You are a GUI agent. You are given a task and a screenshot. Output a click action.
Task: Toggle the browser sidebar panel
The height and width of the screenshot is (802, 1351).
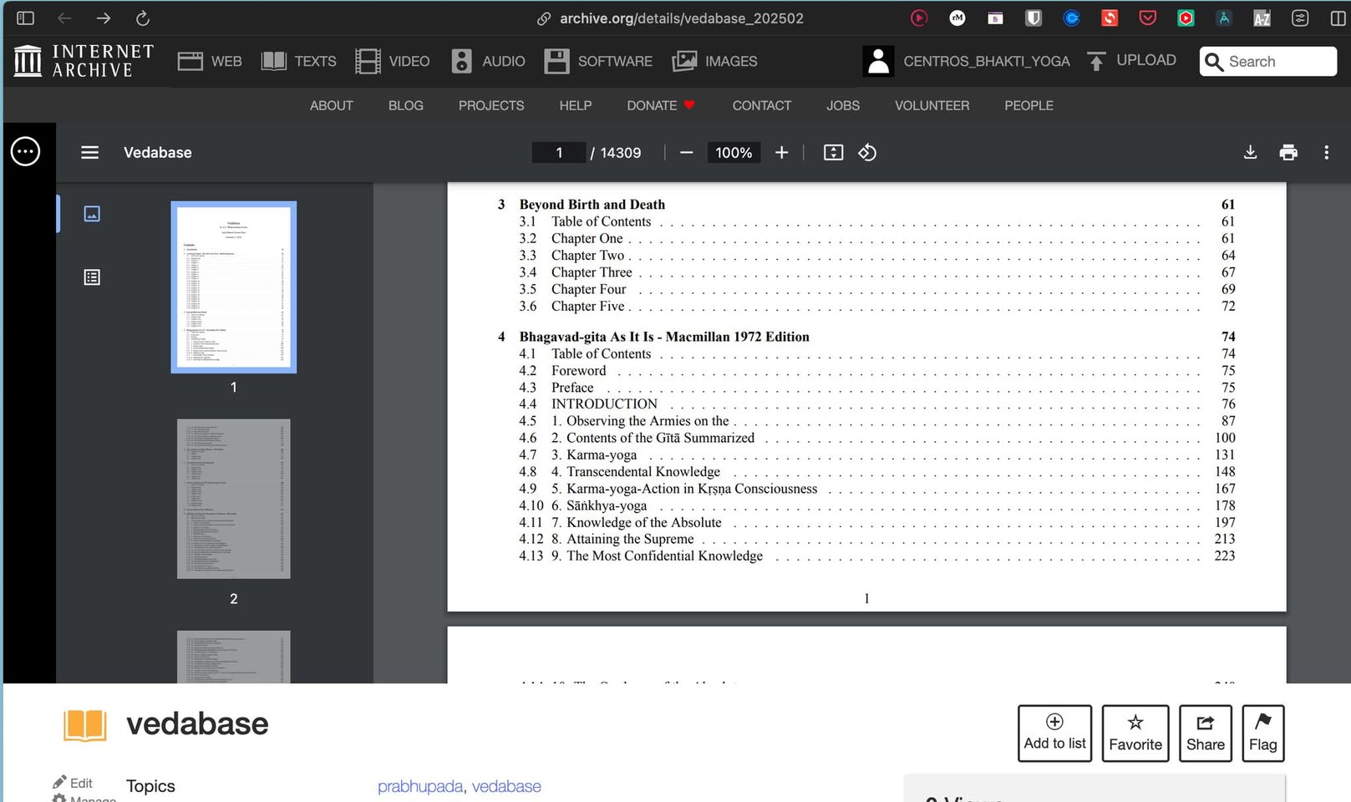[x=25, y=18]
